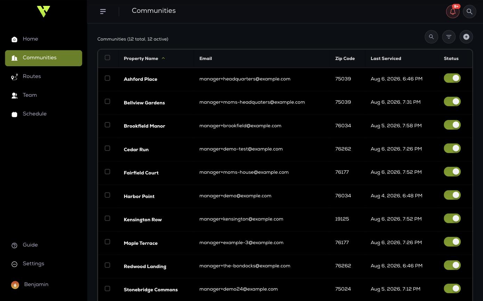Sort table by Status header

coord(451,59)
